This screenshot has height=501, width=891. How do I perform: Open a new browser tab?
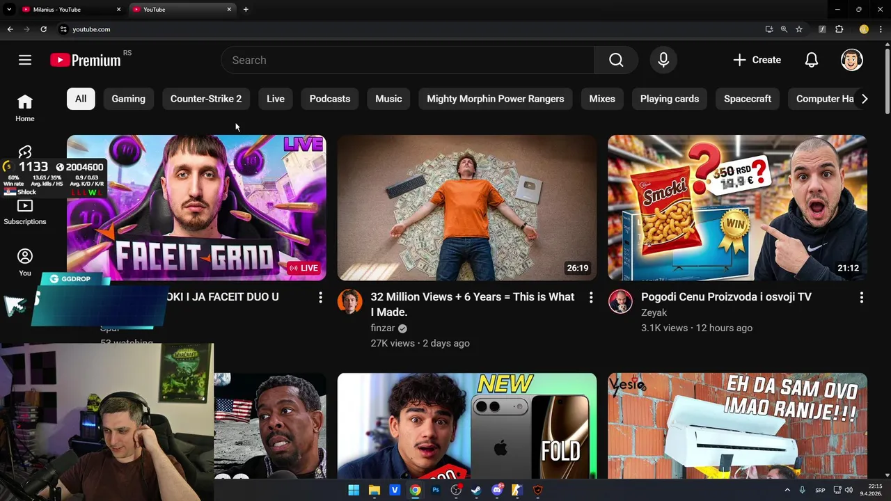coord(246,10)
